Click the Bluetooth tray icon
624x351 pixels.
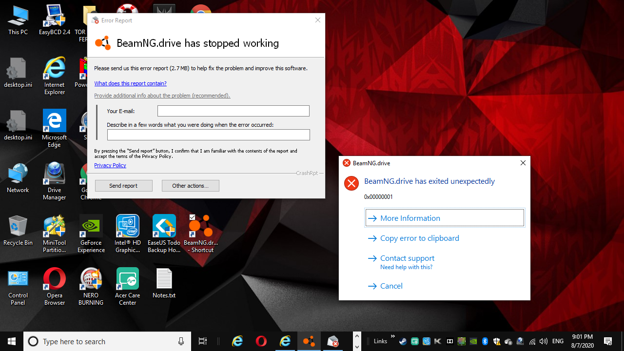485,341
